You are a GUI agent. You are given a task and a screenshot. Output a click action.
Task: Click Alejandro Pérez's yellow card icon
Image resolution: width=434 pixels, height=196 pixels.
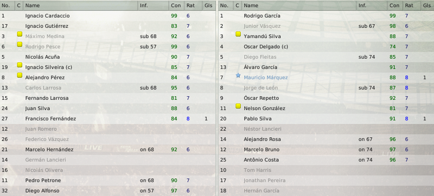pyautogui.click(x=20, y=75)
